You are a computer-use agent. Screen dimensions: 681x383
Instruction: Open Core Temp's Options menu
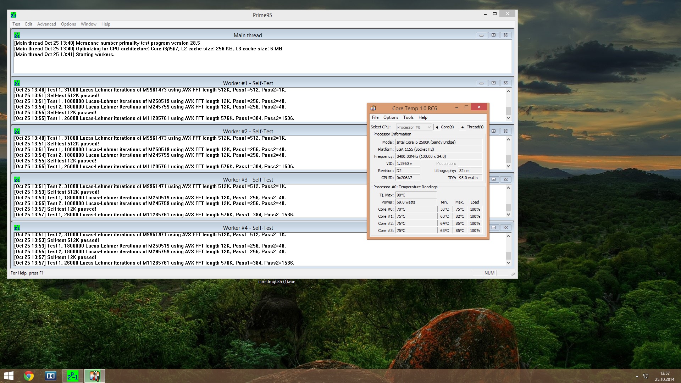391,117
